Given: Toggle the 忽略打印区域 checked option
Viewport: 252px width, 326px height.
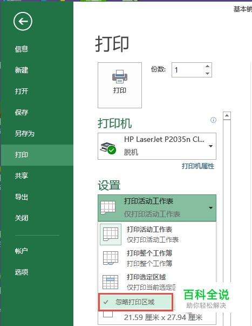Looking at the screenshot, I should [x=135, y=302].
